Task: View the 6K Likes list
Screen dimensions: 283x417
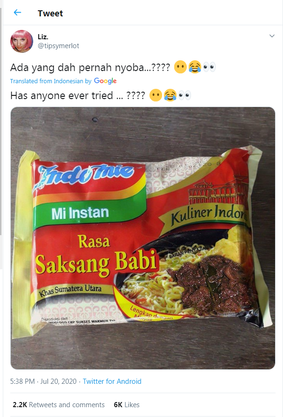Action: coord(127,405)
